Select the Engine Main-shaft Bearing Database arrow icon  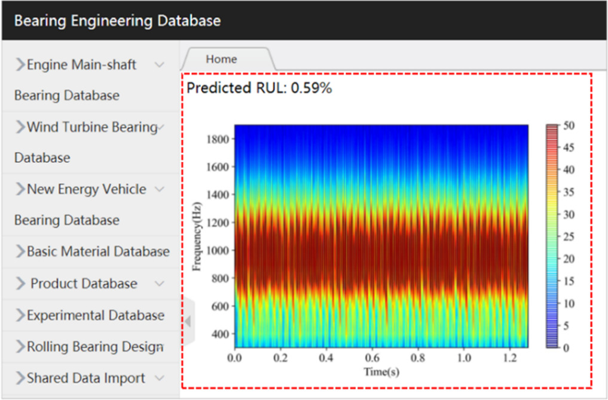click(20, 64)
